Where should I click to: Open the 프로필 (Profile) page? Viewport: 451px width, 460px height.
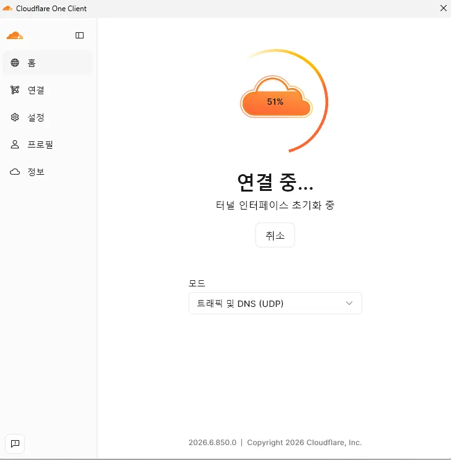tap(48, 144)
